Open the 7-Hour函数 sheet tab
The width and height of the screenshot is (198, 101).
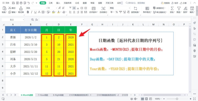(x=43, y=95)
